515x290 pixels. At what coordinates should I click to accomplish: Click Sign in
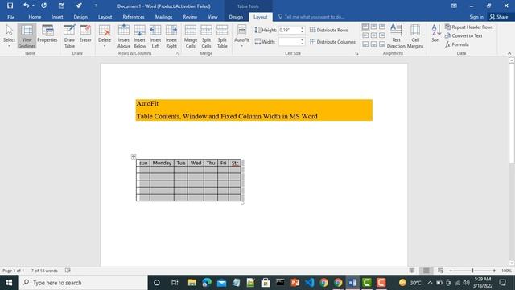476,17
